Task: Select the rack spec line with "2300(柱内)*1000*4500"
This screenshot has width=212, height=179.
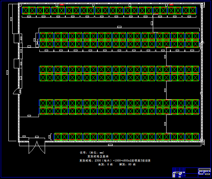Action: (x=115, y=161)
